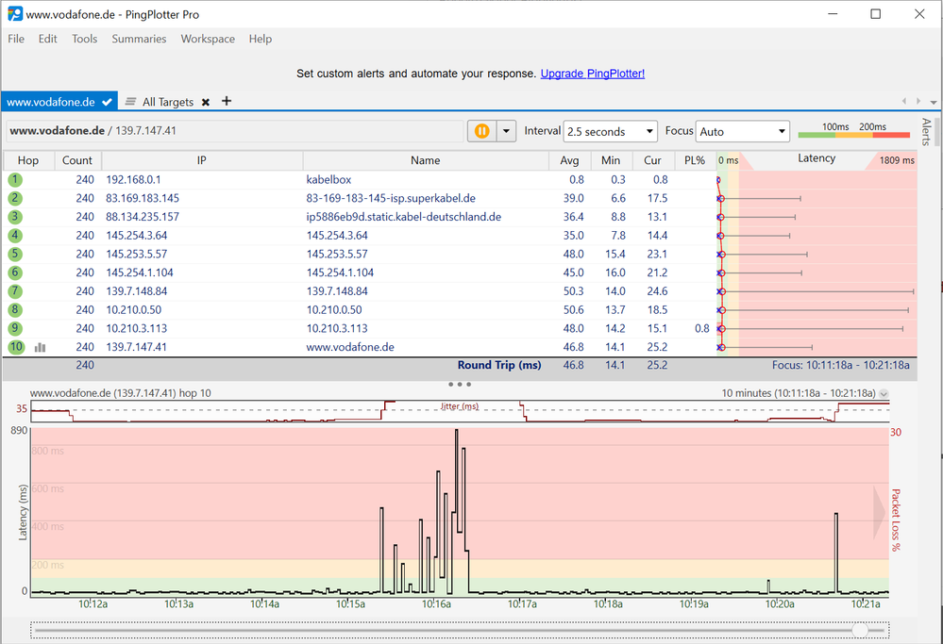Open the File menu
The height and width of the screenshot is (644, 943).
click(x=16, y=39)
